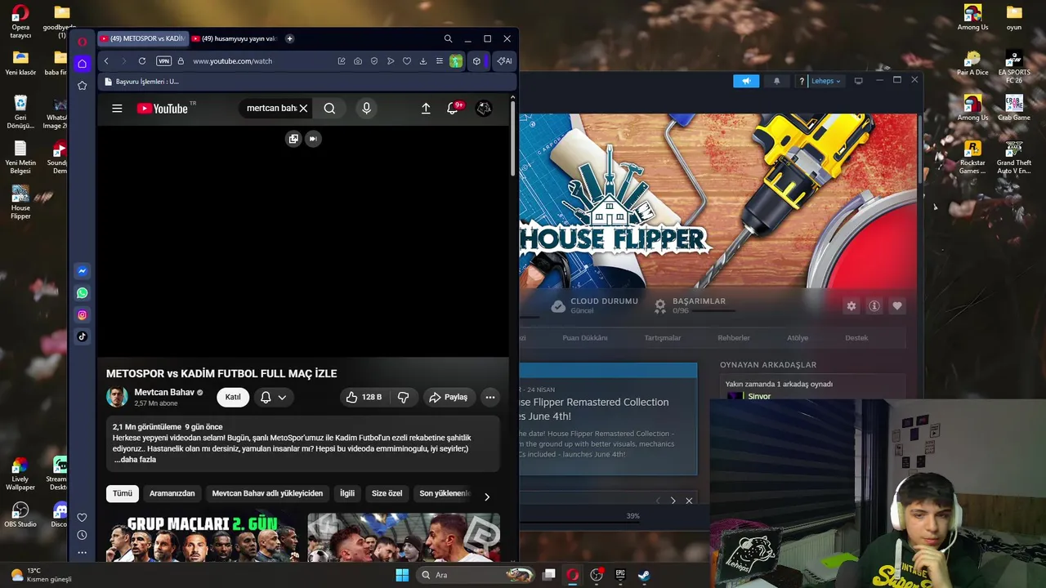
Task: Click the search tabs magnifier in Opera title bar
Action: click(x=448, y=38)
